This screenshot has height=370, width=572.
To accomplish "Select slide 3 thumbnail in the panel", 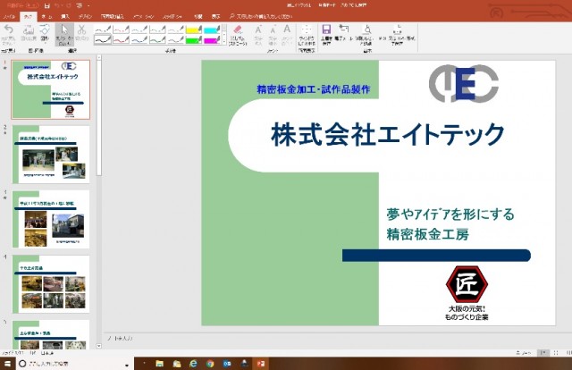I will point(51,219).
